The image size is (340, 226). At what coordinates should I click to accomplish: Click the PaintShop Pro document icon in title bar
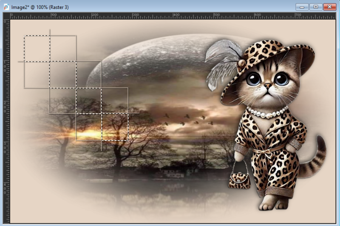point(6,7)
